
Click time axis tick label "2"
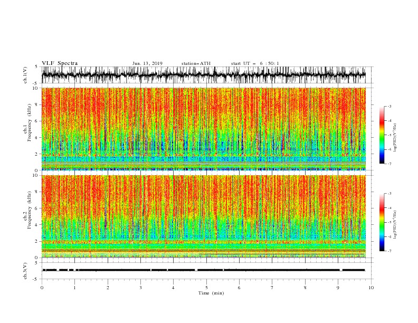108,288
